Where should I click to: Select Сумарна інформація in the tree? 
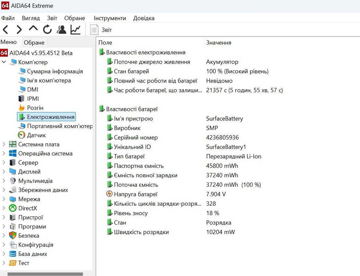tap(55, 71)
